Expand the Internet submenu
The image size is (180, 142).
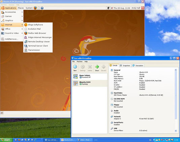pos(12,25)
